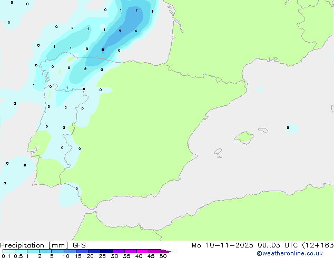334x258 pixels.
Task: Select the 25–30 mm legend swatch
Action: pos(106,251)
